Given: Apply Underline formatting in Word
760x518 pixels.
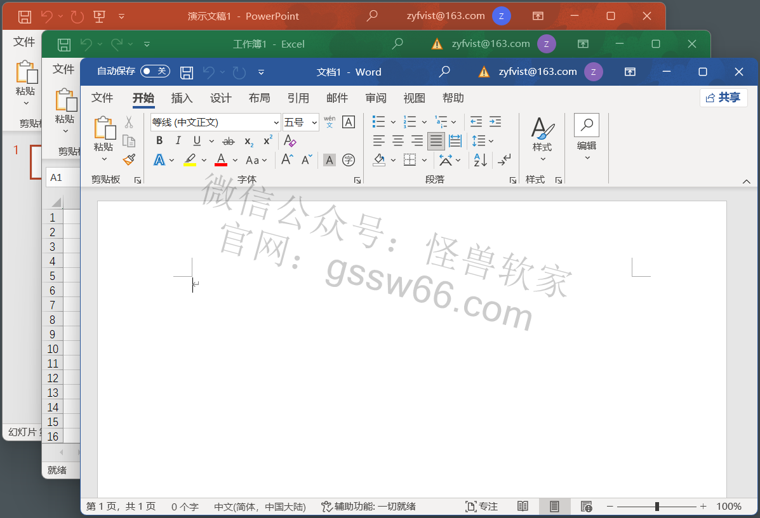Looking at the screenshot, I should [197, 140].
